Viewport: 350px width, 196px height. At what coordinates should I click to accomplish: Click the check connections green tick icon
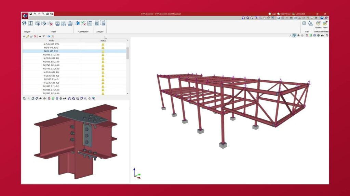click(x=83, y=23)
